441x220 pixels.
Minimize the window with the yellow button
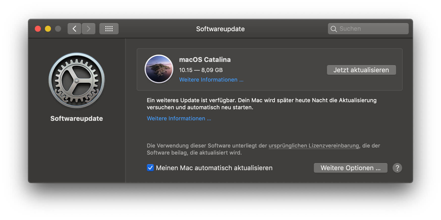point(48,29)
